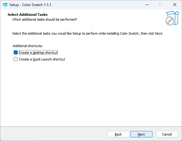Close the Color Snatch Setup window
Screen dimensions: 182x141
click(175, 5)
